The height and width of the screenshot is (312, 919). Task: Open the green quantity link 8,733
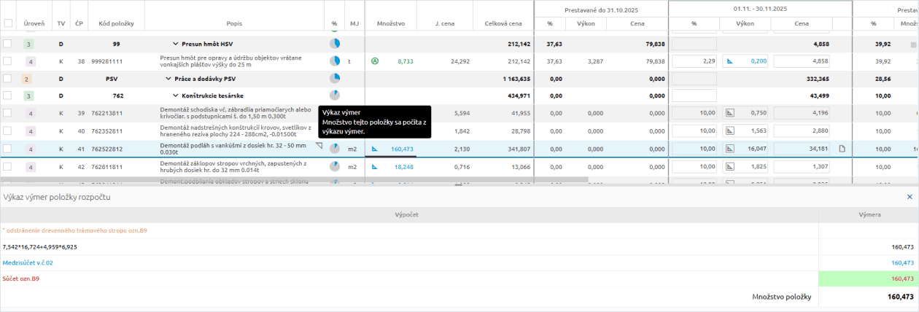pos(406,62)
